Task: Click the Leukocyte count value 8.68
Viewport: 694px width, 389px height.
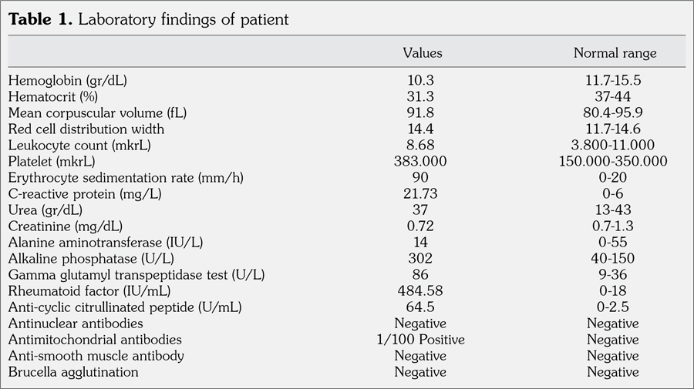Action: [420, 145]
